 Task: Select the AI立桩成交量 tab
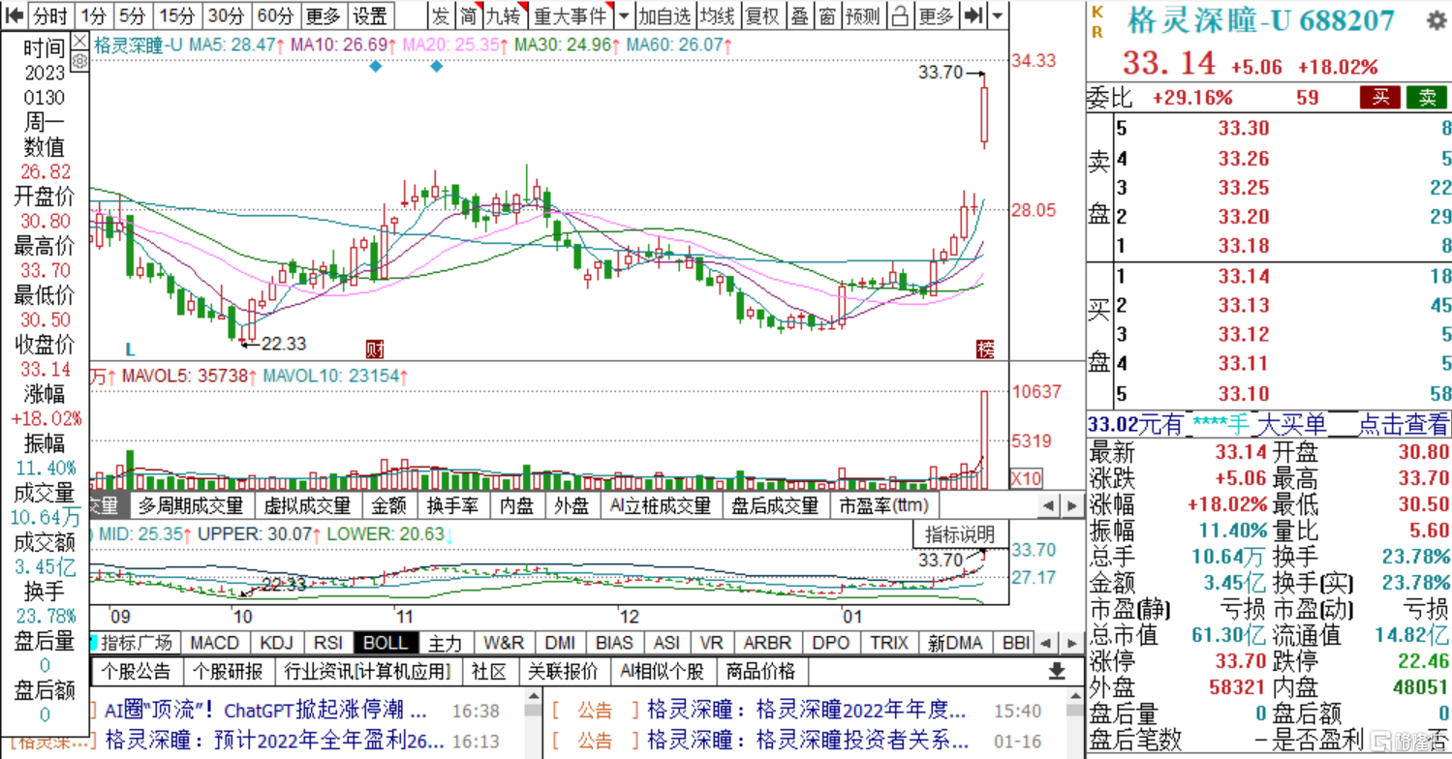click(661, 505)
